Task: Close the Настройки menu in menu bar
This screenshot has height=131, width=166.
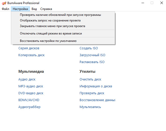Action: tap(20, 9)
